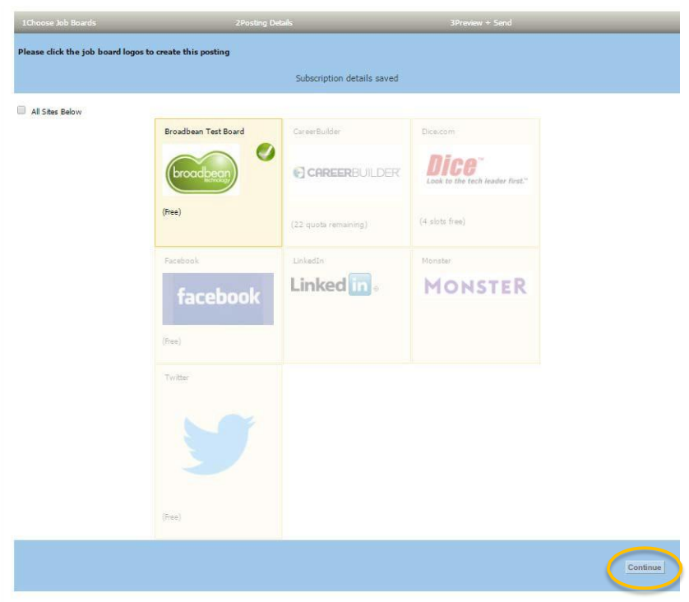Click the Facebook tile title

click(182, 261)
